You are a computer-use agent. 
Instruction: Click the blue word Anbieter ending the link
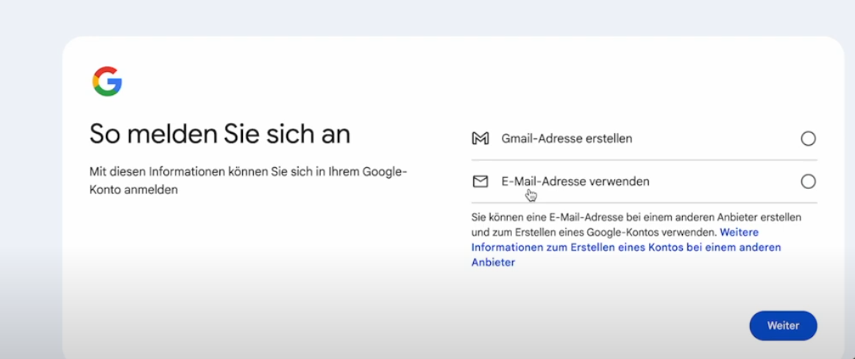coord(493,263)
